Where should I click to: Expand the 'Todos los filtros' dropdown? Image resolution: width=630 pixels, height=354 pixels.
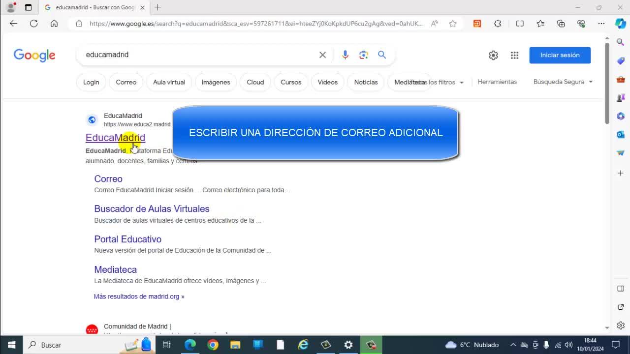click(x=438, y=82)
